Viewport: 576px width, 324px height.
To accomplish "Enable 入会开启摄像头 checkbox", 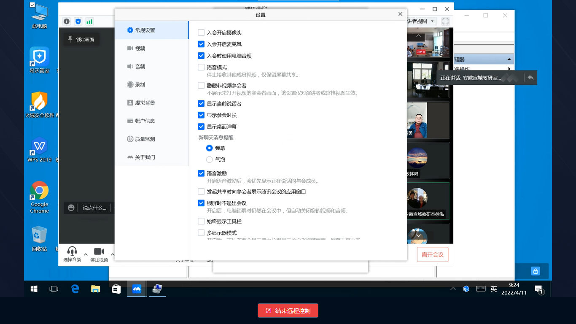I will tap(201, 32).
